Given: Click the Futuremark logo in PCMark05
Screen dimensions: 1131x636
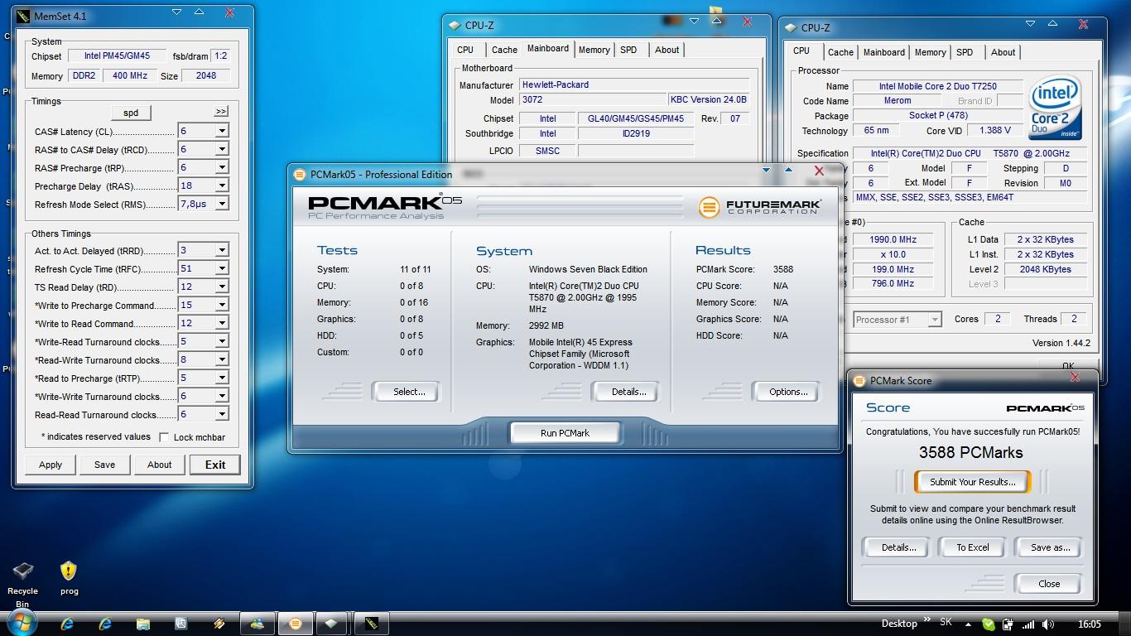Looking at the screenshot, I should pyautogui.click(x=759, y=206).
